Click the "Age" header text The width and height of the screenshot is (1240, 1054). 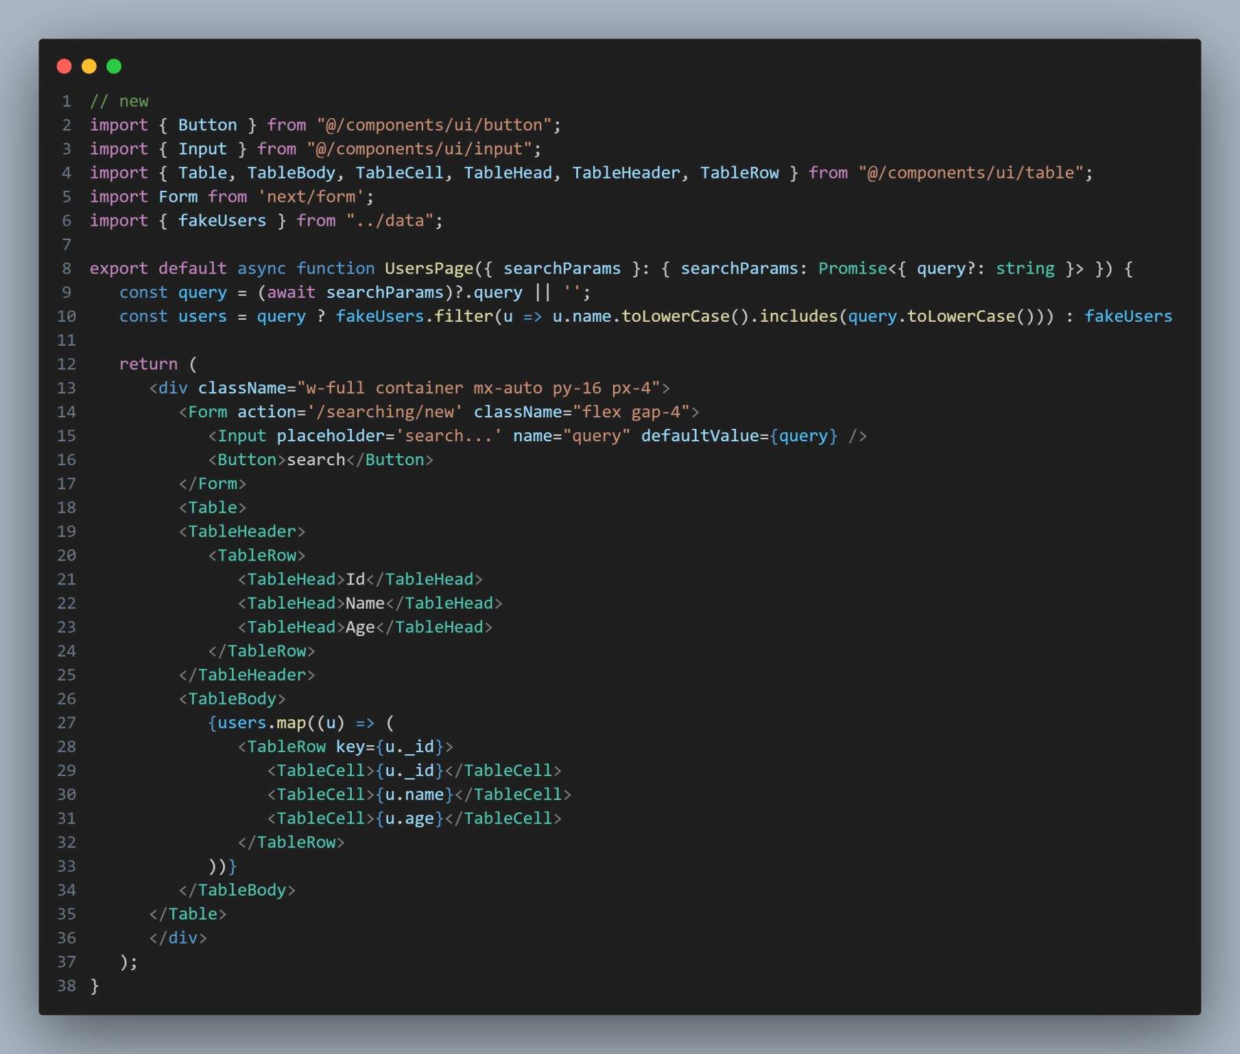[x=360, y=627]
